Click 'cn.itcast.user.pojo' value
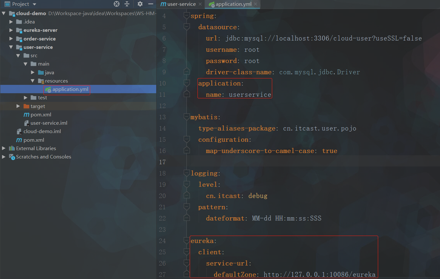Screen dimensions: 440x279 (x=320, y=128)
